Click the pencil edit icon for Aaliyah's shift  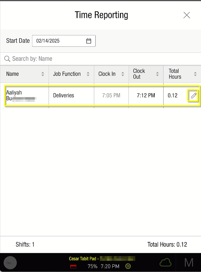pos(194,96)
